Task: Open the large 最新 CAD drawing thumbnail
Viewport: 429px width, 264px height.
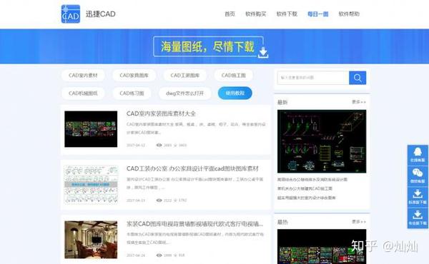Action: 322,141
